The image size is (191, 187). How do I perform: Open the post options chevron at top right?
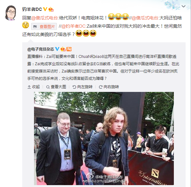point(184,6)
